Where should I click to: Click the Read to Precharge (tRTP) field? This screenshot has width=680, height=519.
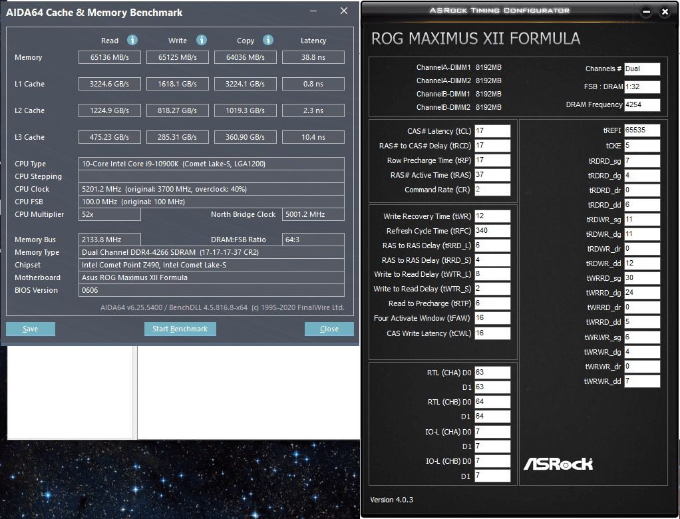pyautogui.click(x=492, y=303)
